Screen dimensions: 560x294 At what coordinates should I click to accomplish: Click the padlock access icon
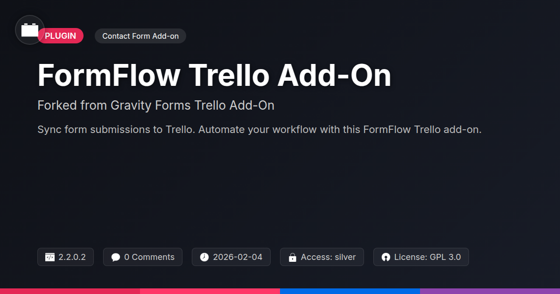[x=293, y=257]
